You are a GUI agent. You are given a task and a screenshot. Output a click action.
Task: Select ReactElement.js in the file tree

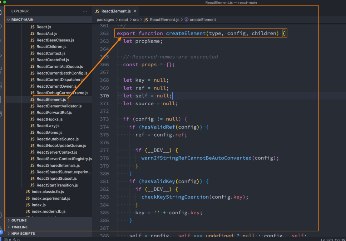pyautogui.click(x=51, y=99)
